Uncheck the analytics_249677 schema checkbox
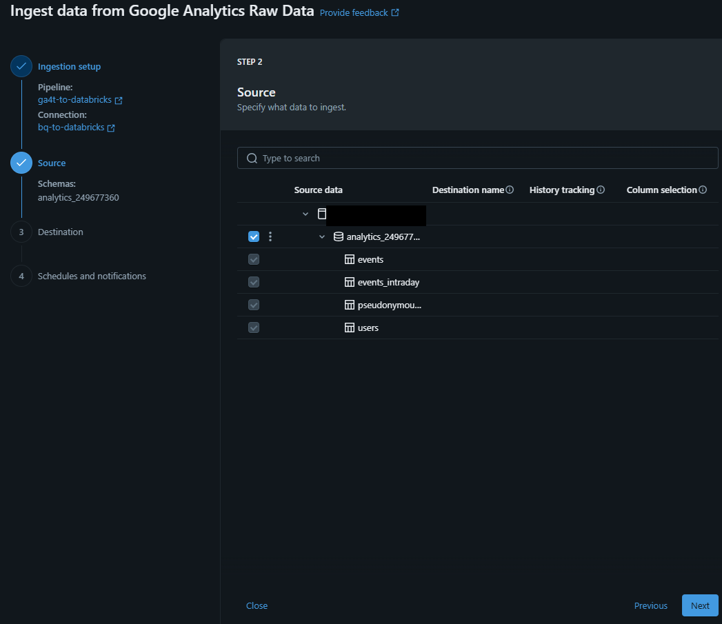The width and height of the screenshot is (722, 624). pyautogui.click(x=254, y=236)
